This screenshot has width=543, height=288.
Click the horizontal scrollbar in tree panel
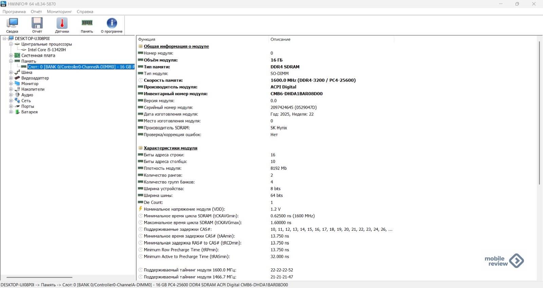[x=39, y=277]
